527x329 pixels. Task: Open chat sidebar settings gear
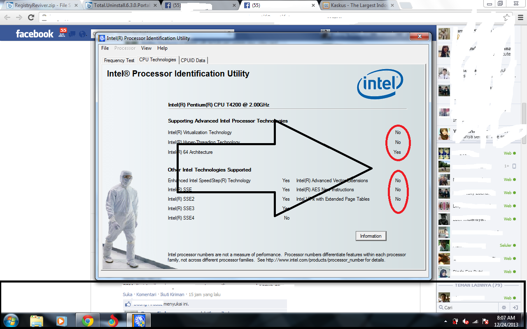[504, 308]
